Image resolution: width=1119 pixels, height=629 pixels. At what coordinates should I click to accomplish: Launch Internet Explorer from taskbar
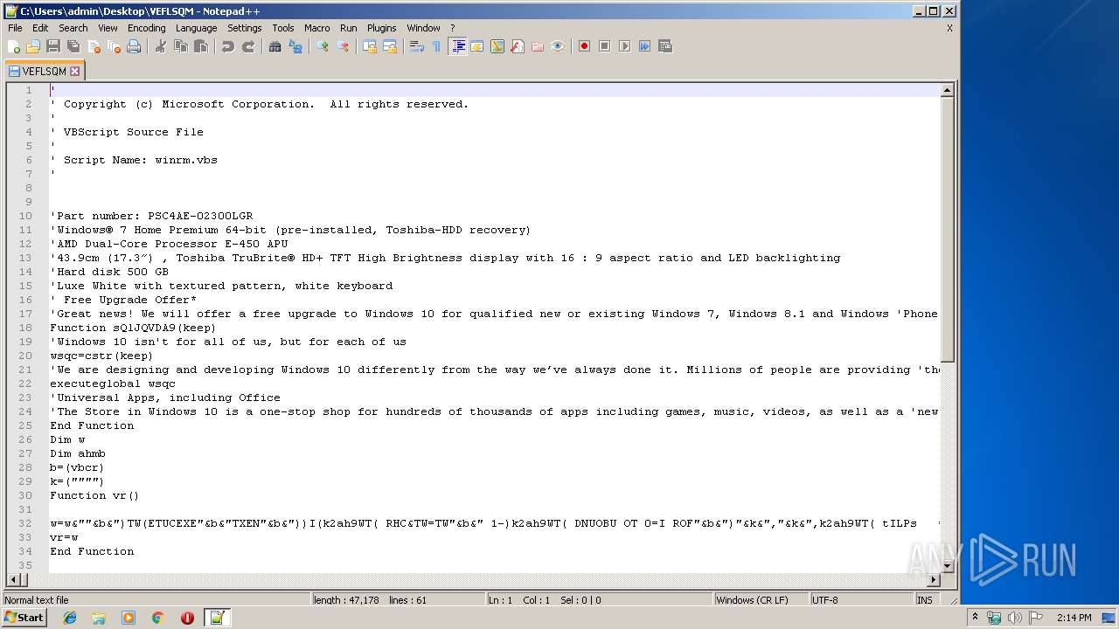click(70, 618)
